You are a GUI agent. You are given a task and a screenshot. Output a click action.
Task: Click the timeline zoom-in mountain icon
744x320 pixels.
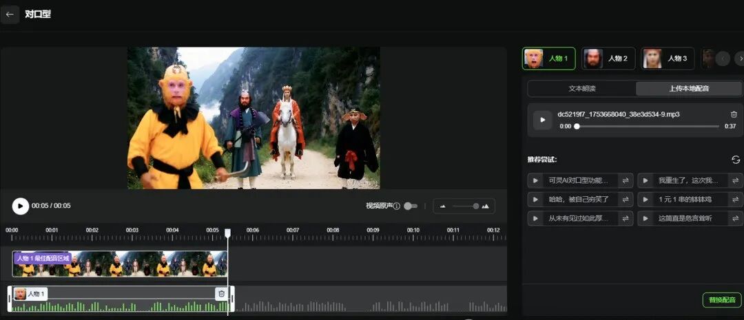click(485, 206)
